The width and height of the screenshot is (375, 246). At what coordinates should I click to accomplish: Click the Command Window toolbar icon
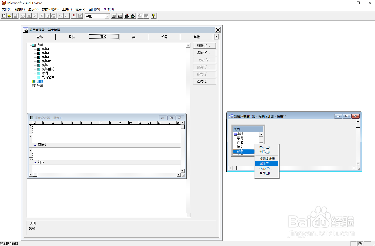tap(114, 16)
